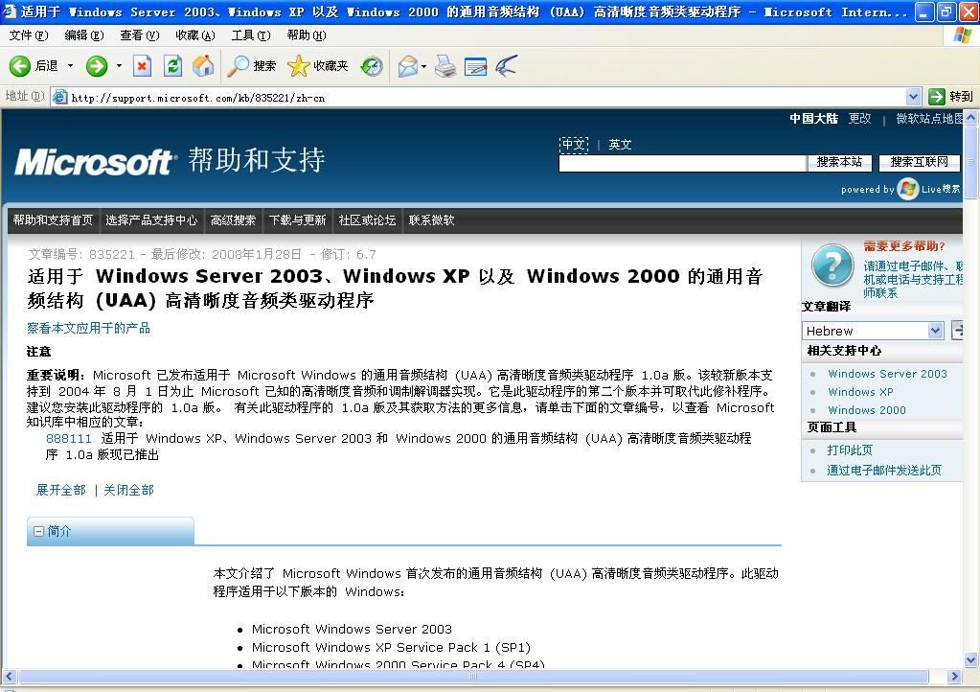
Task: Click 关闭全部 link
Action: coord(128,490)
